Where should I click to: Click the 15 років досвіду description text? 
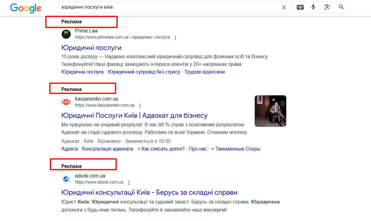click(x=165, y=60)
